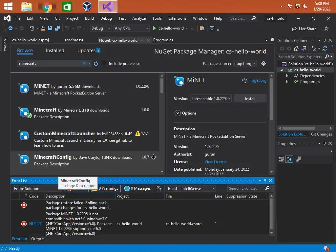
Task: Click the Property Pages wrench icon
Action: pos(299,159)
